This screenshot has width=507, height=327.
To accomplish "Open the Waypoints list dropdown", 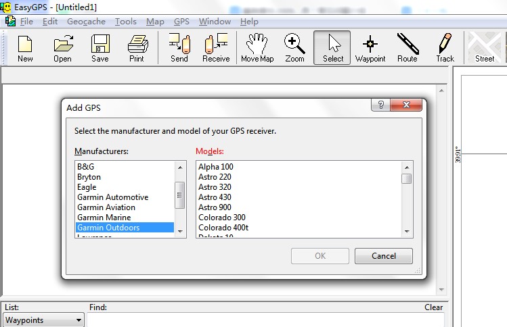I will [44, 320].
